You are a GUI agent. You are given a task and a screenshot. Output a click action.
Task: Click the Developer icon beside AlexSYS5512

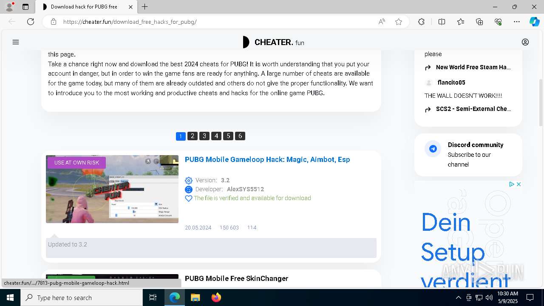click(x=189, y=189)
